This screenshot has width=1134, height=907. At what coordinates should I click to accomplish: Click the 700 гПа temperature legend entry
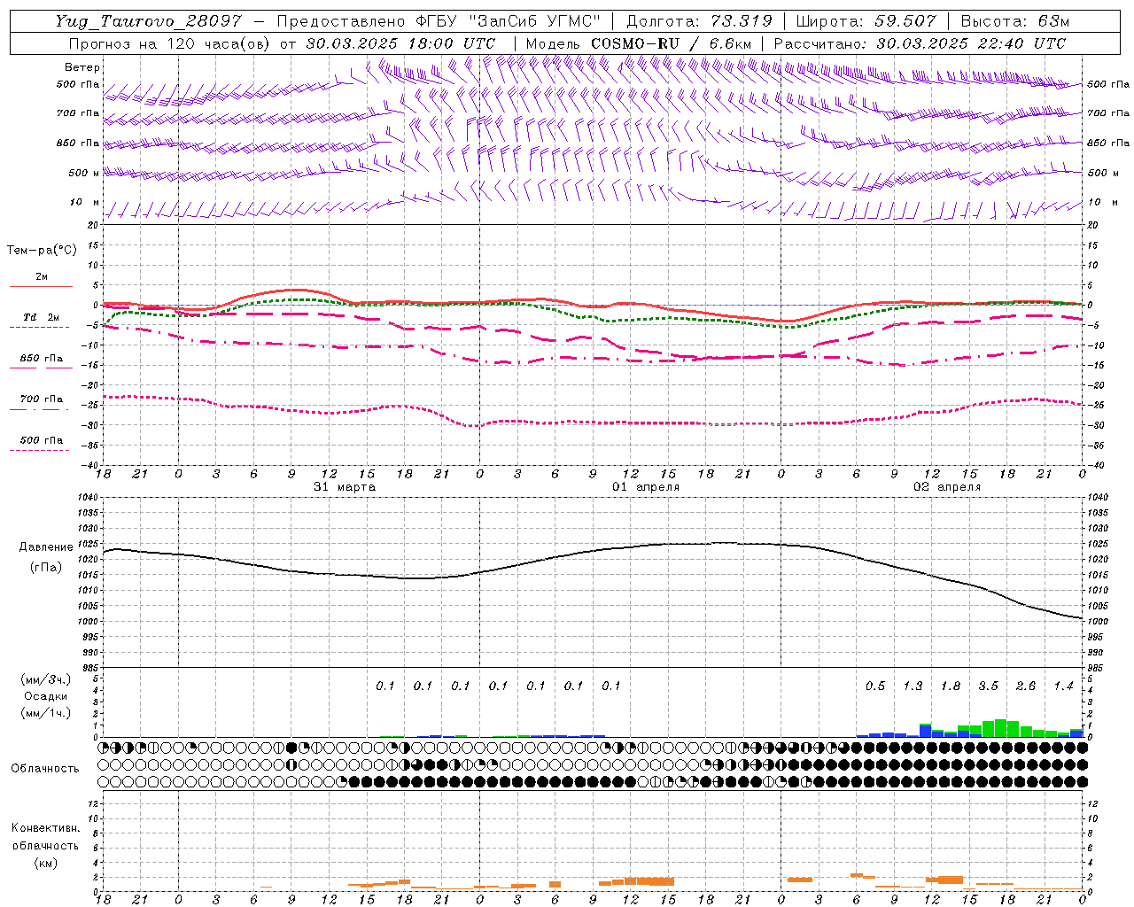[x=42, y=399]
